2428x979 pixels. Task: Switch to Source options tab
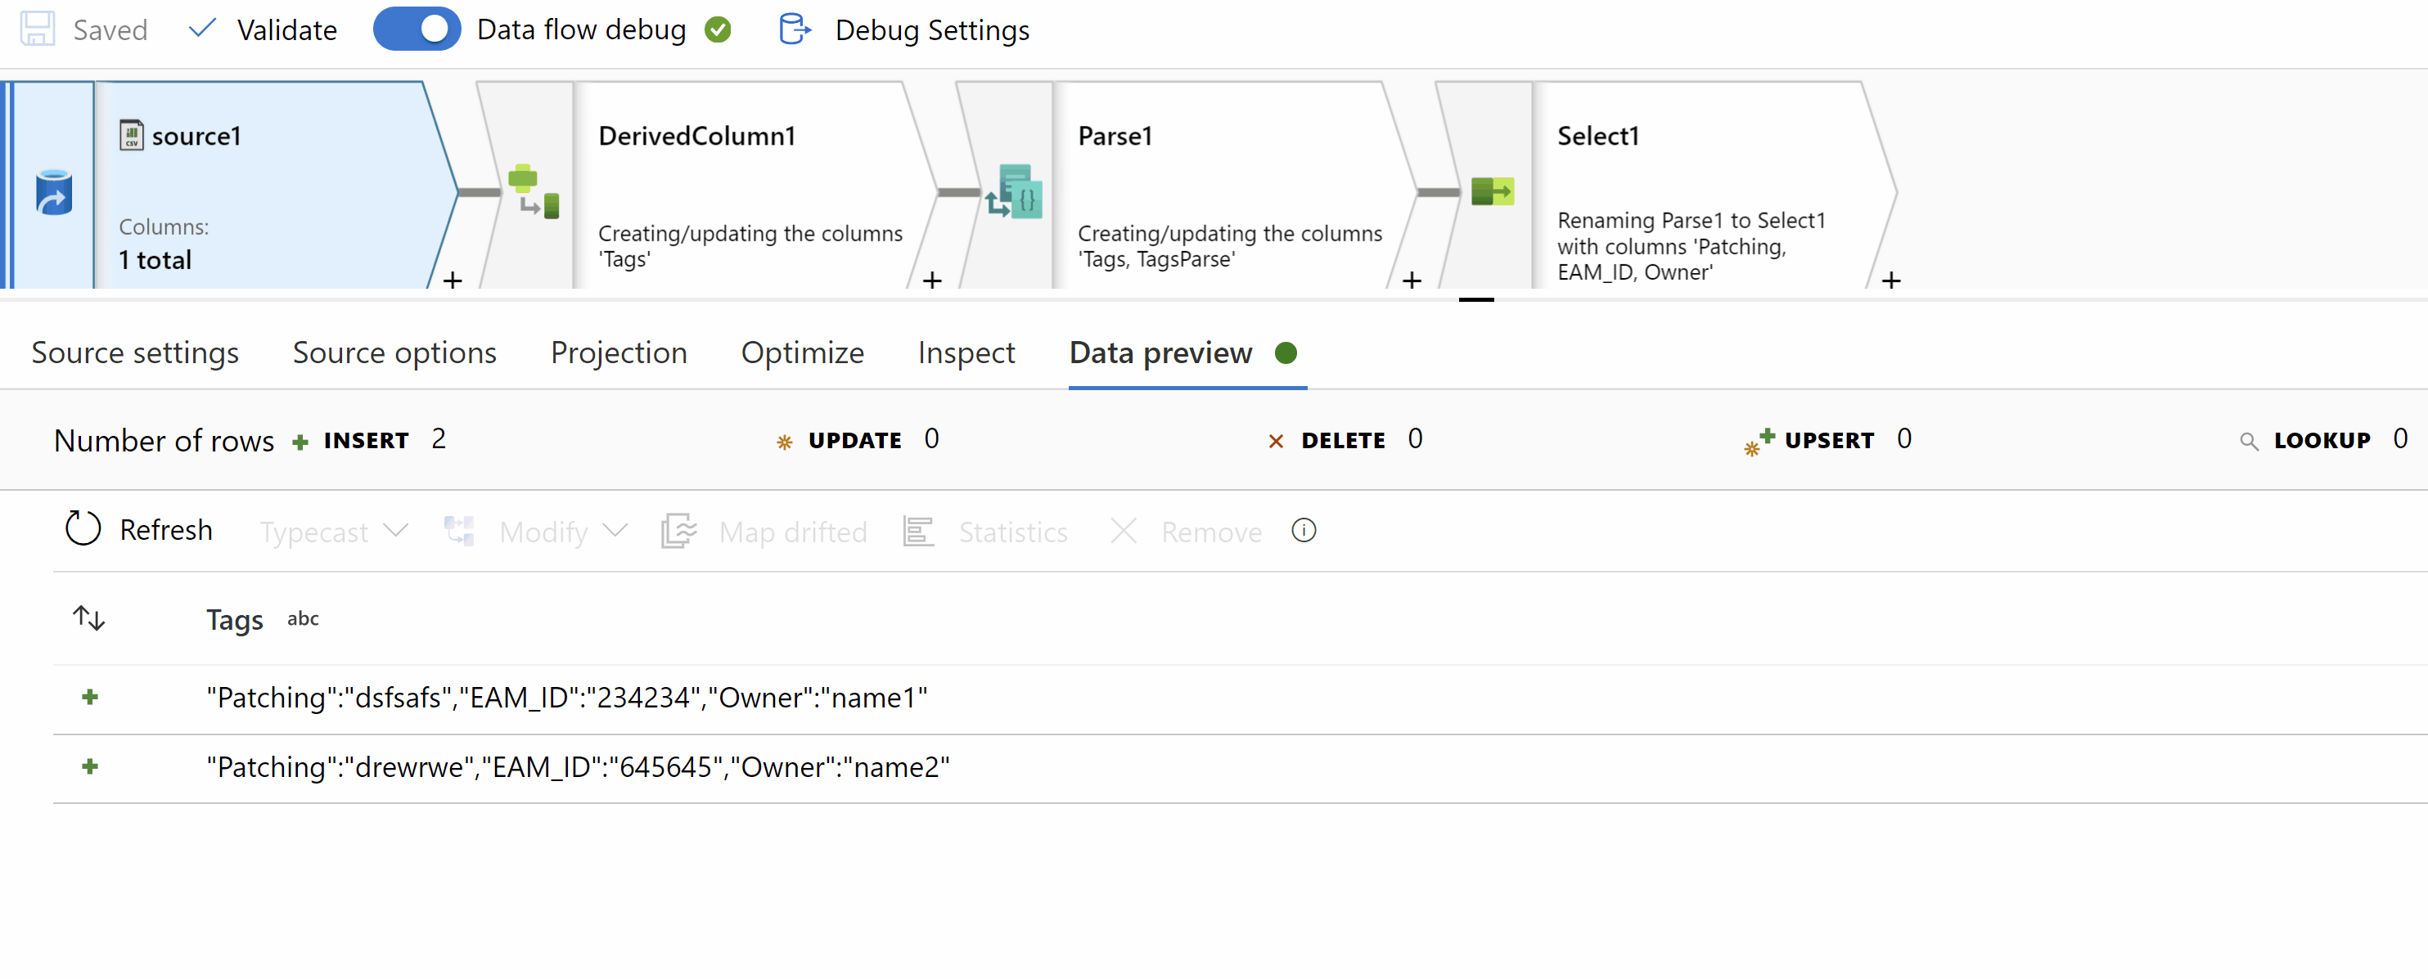pos(394,353)
